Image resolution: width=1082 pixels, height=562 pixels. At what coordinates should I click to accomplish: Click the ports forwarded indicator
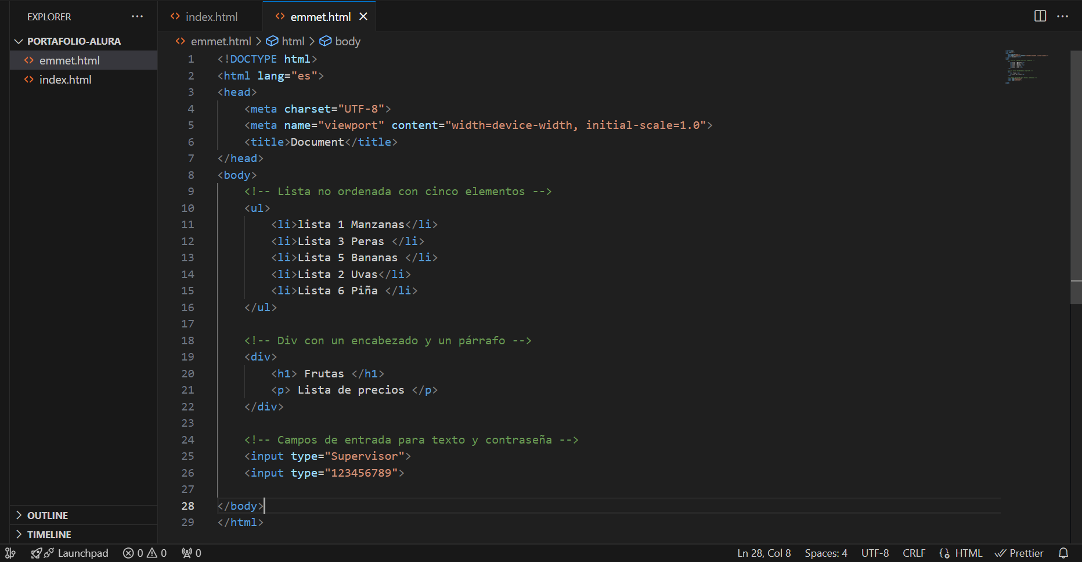(x=191, y=553)
